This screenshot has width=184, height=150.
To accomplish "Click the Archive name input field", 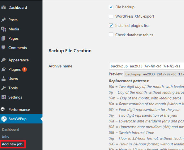I will pyautogui.click(x=146, y=66).
